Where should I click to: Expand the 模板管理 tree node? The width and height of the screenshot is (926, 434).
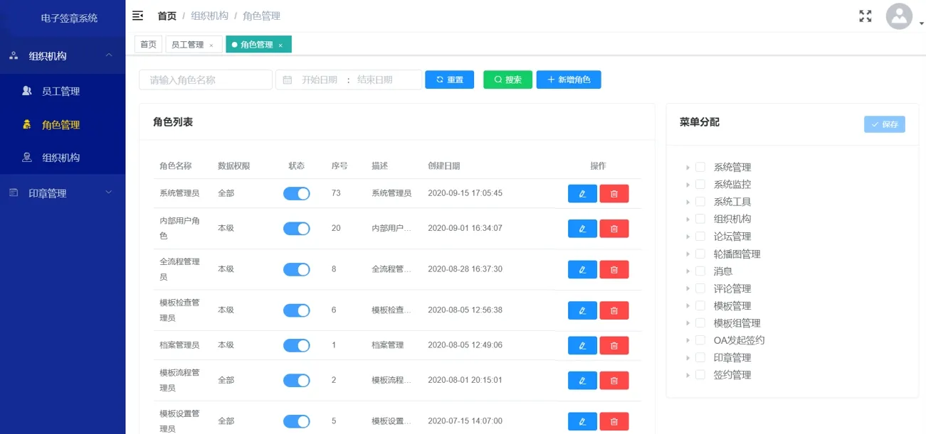click(688, 305)
